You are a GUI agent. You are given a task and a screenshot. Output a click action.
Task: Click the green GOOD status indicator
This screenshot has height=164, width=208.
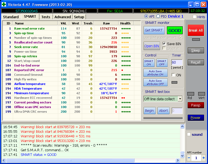tap(175, 30)
